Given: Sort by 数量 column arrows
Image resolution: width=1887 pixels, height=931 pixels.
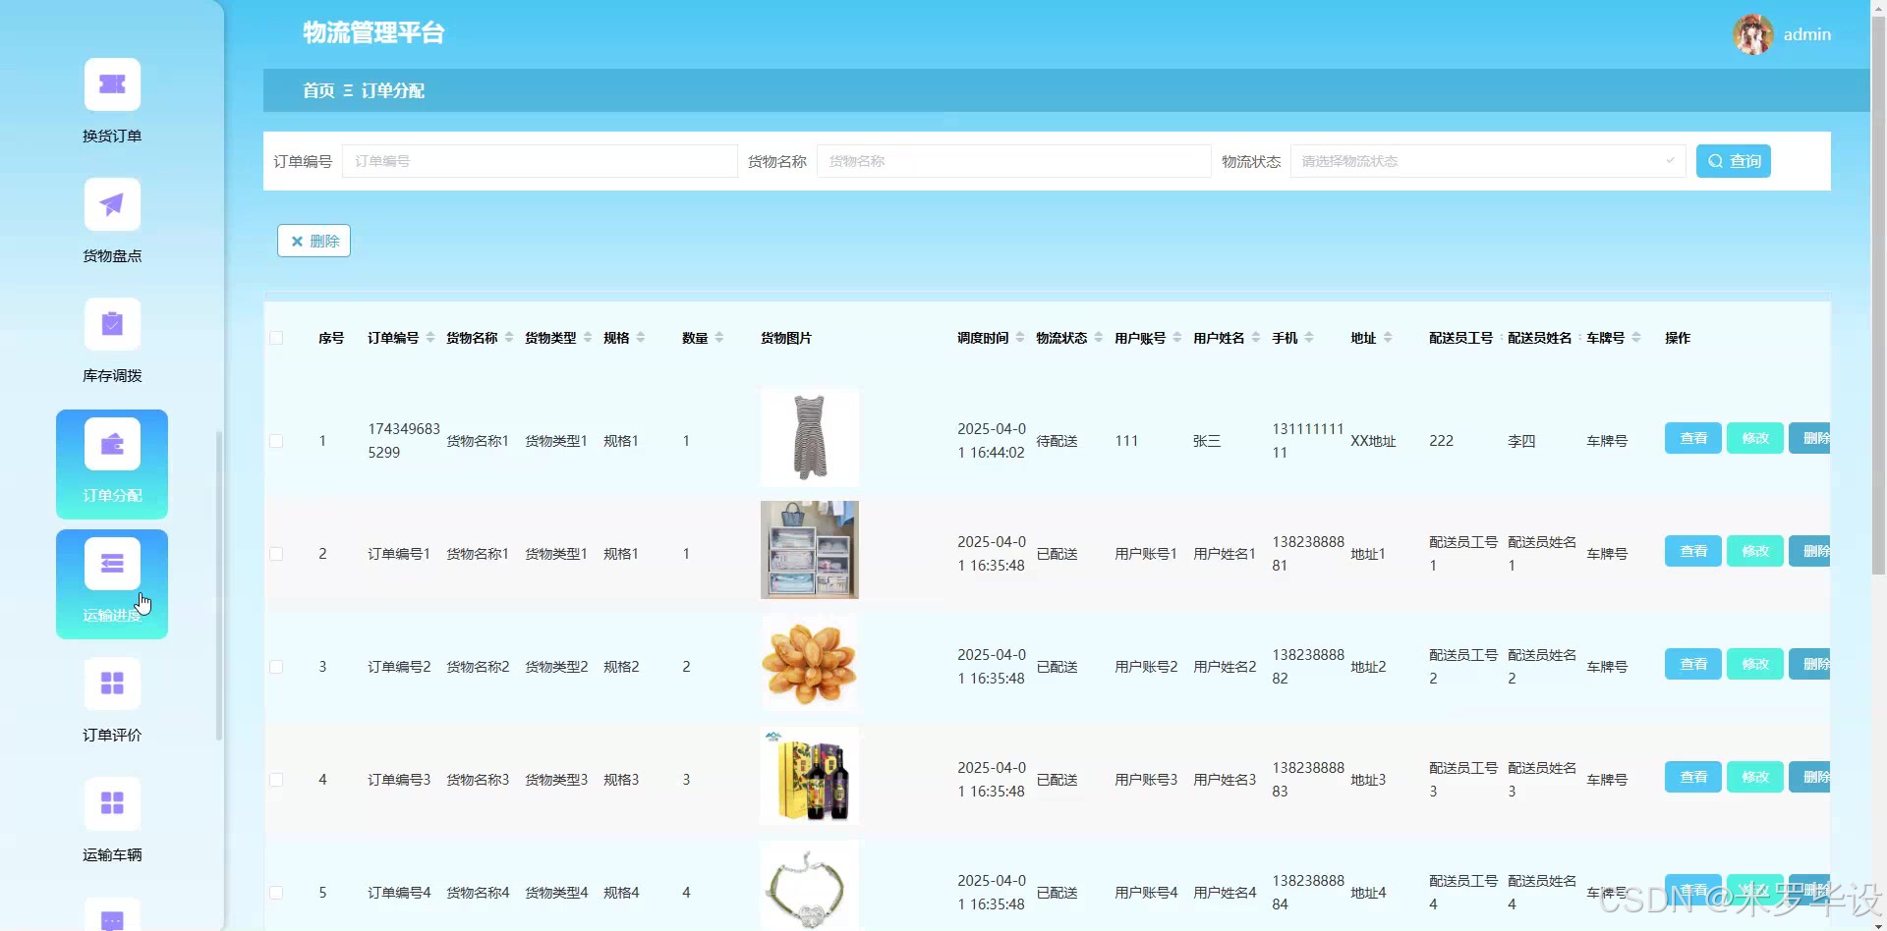Looking at the screenshot, I should 719,338.
